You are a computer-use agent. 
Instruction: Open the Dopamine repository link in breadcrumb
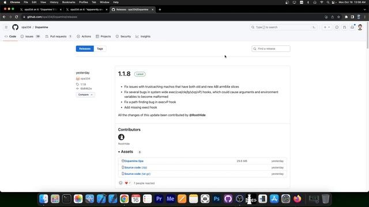[x=42, y=27]
